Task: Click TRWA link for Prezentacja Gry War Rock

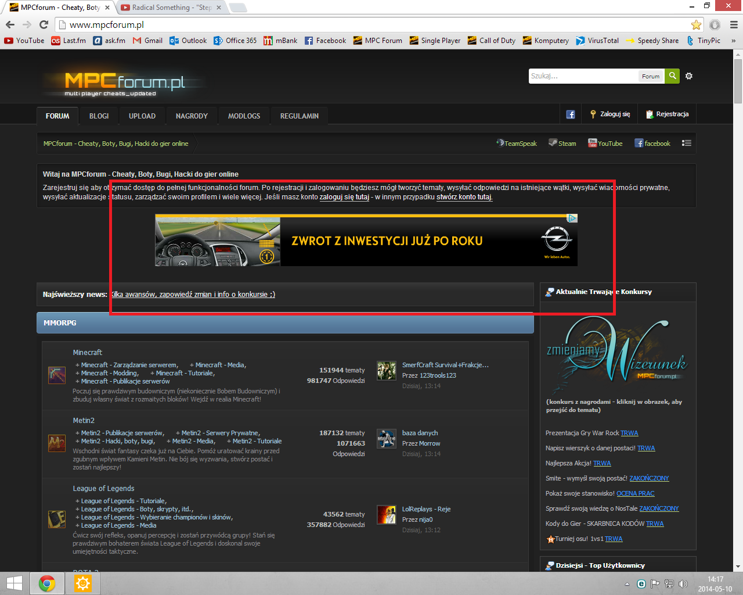Action: point(629,433)
